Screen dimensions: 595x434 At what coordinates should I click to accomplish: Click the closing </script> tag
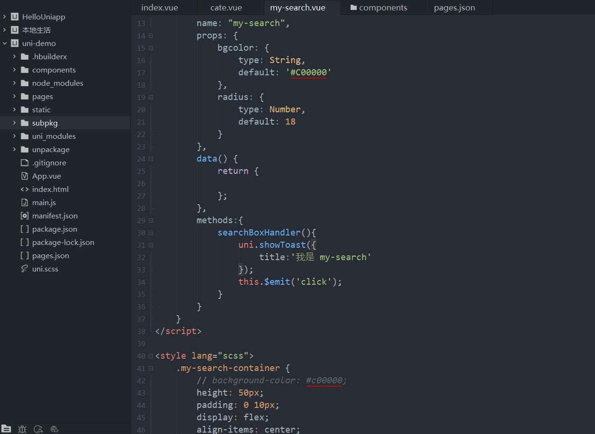click(x=178, y=331)
